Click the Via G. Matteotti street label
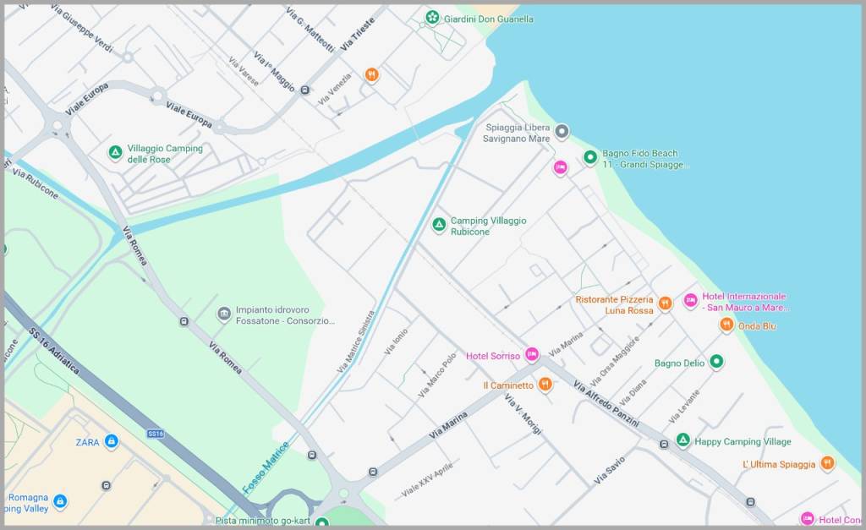 coord(310,30)
